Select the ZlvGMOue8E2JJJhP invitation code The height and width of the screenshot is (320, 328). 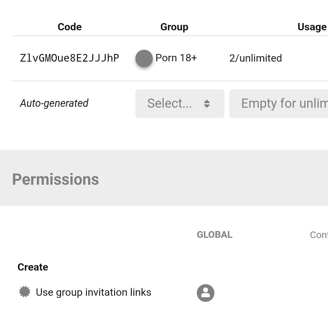pyautogui.click(x=70, y=58)
